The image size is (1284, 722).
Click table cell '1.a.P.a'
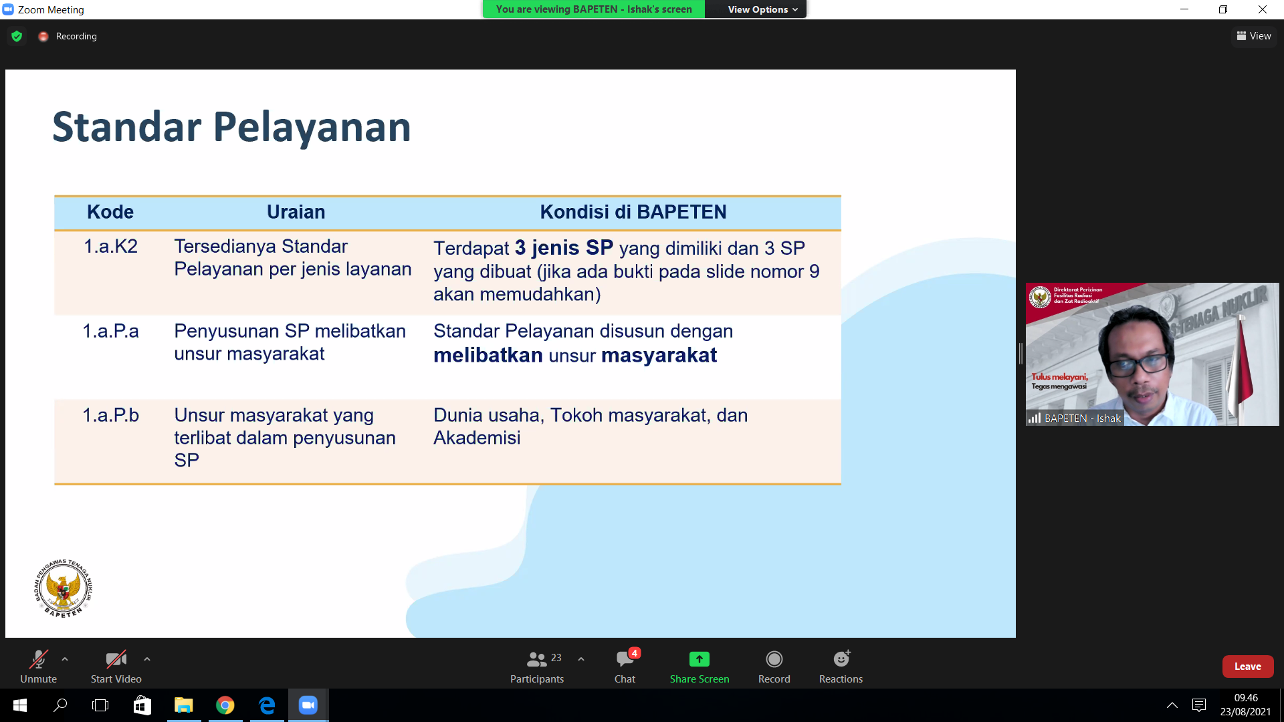point(110,331)
